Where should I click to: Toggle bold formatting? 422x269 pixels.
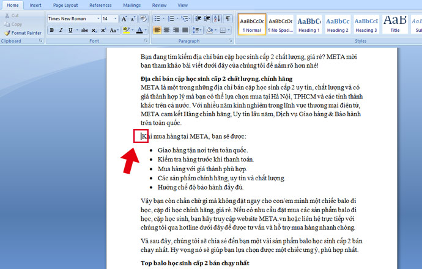tap(51, 30)
